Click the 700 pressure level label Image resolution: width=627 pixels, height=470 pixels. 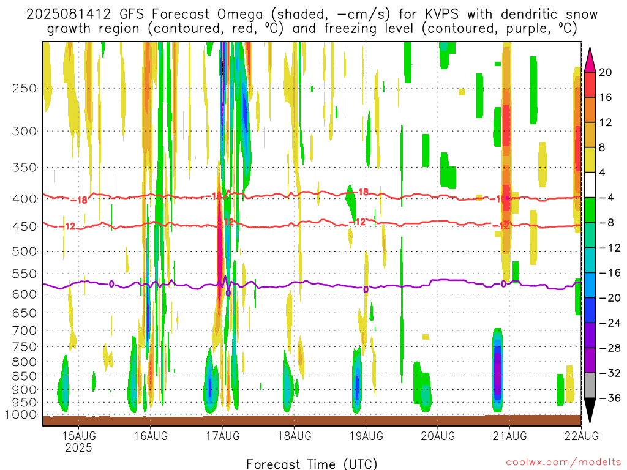tap(24, 330)
